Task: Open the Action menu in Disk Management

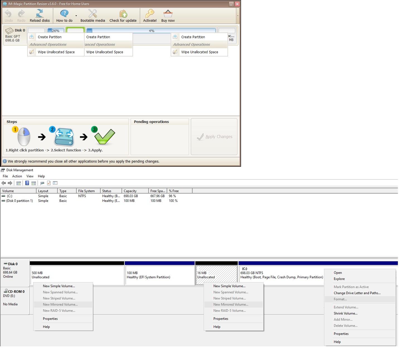Action: point(17,176)
